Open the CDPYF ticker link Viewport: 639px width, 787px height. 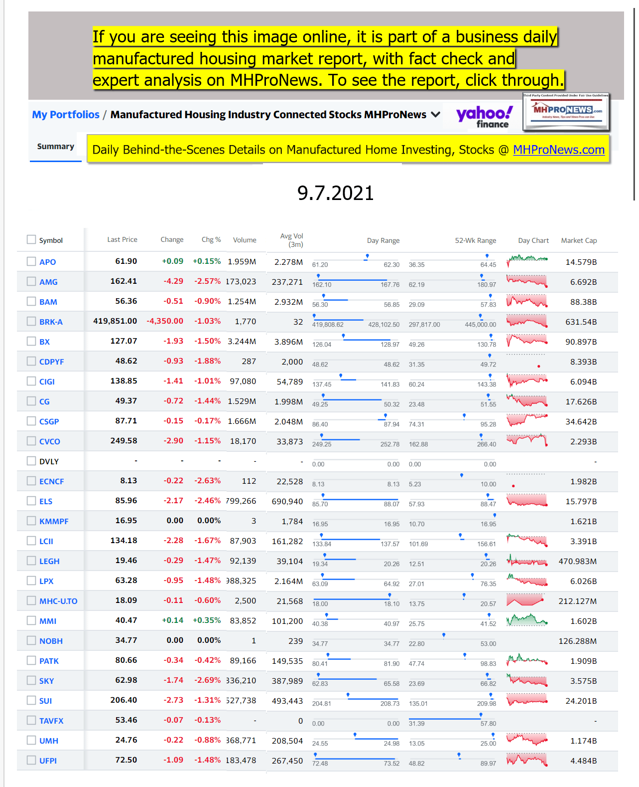pos(51,362)
